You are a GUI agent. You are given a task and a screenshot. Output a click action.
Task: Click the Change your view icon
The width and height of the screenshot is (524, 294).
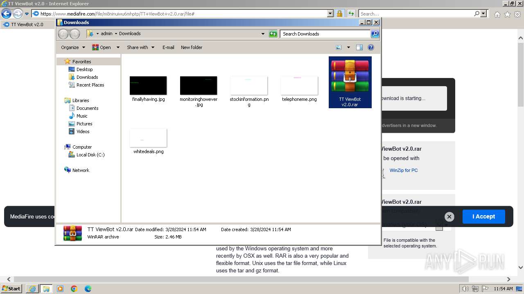tap(339, 47)
